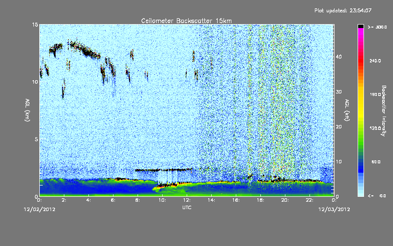Click the '10:' hour tick label
Screen dimensions: 393x246
(163, 200)
